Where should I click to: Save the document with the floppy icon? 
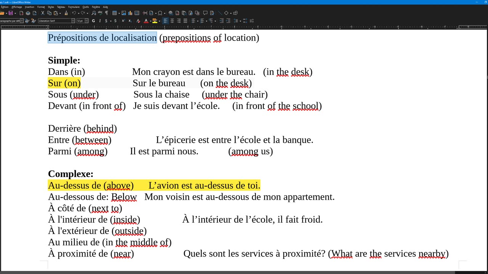click(x=10, y=13)
